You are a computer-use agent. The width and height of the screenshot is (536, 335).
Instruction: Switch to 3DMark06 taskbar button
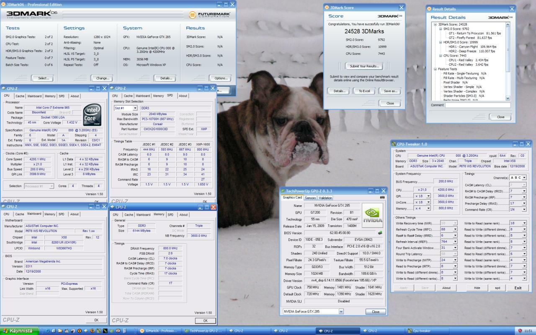pyautogui.click(x=160, y=331)
